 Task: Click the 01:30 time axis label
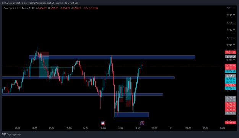coord(189,128)
